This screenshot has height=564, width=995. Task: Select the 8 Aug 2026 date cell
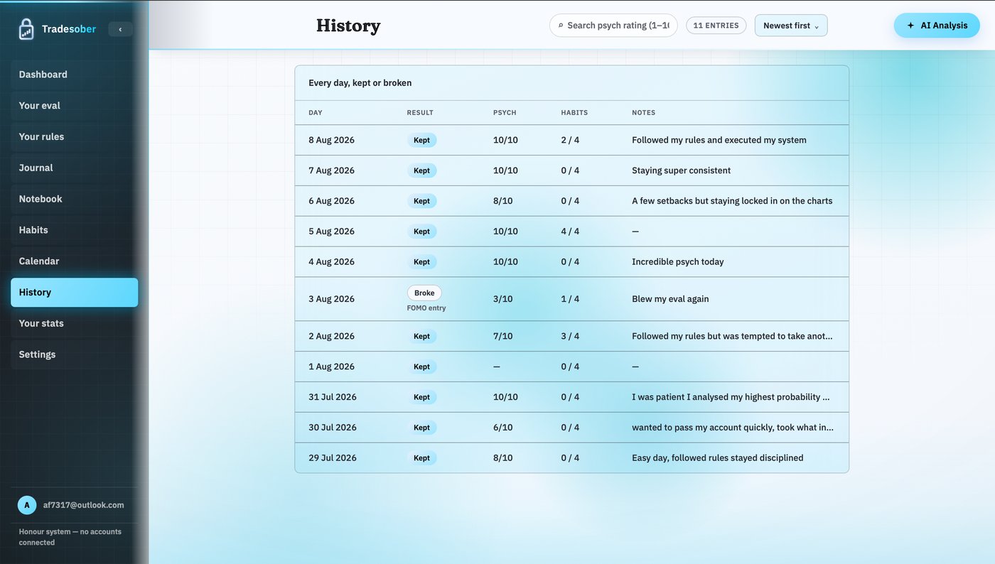[x=331, y=141]
